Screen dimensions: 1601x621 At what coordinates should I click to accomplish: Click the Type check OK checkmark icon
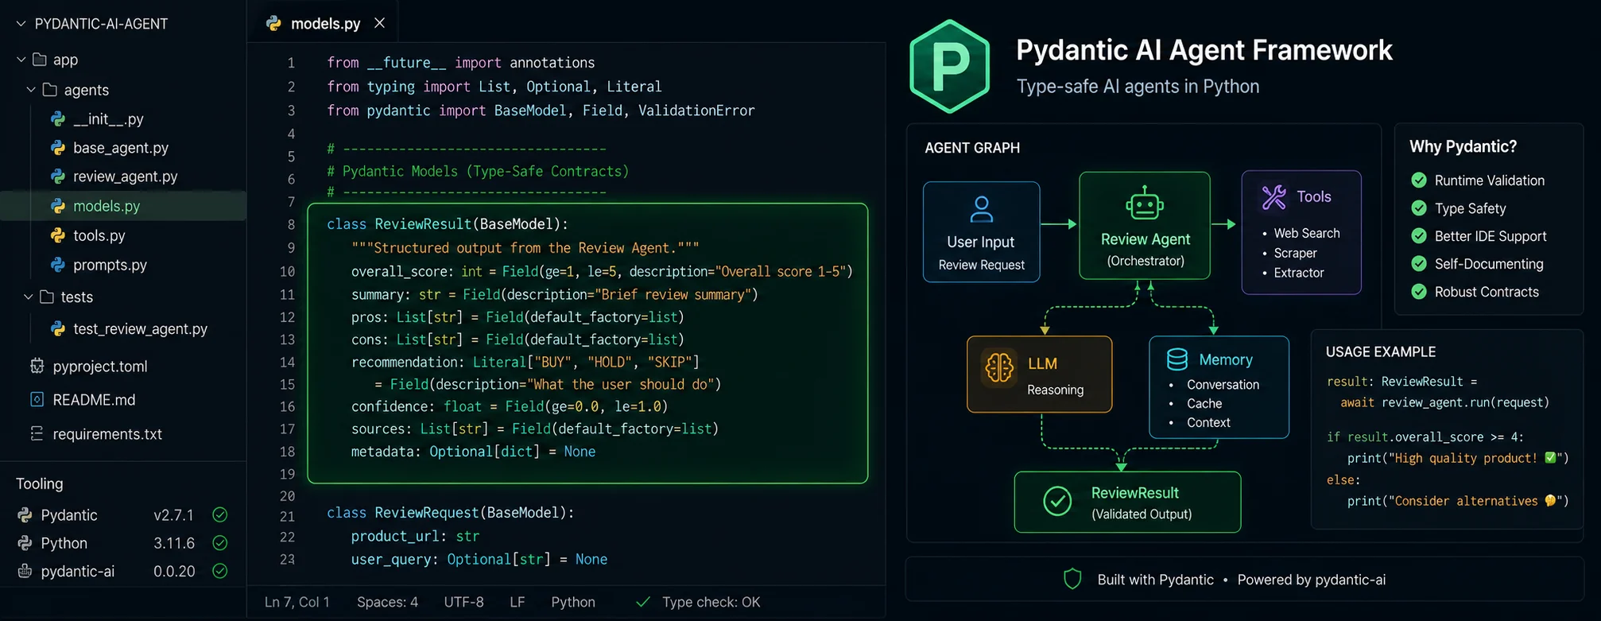[643, 602]
